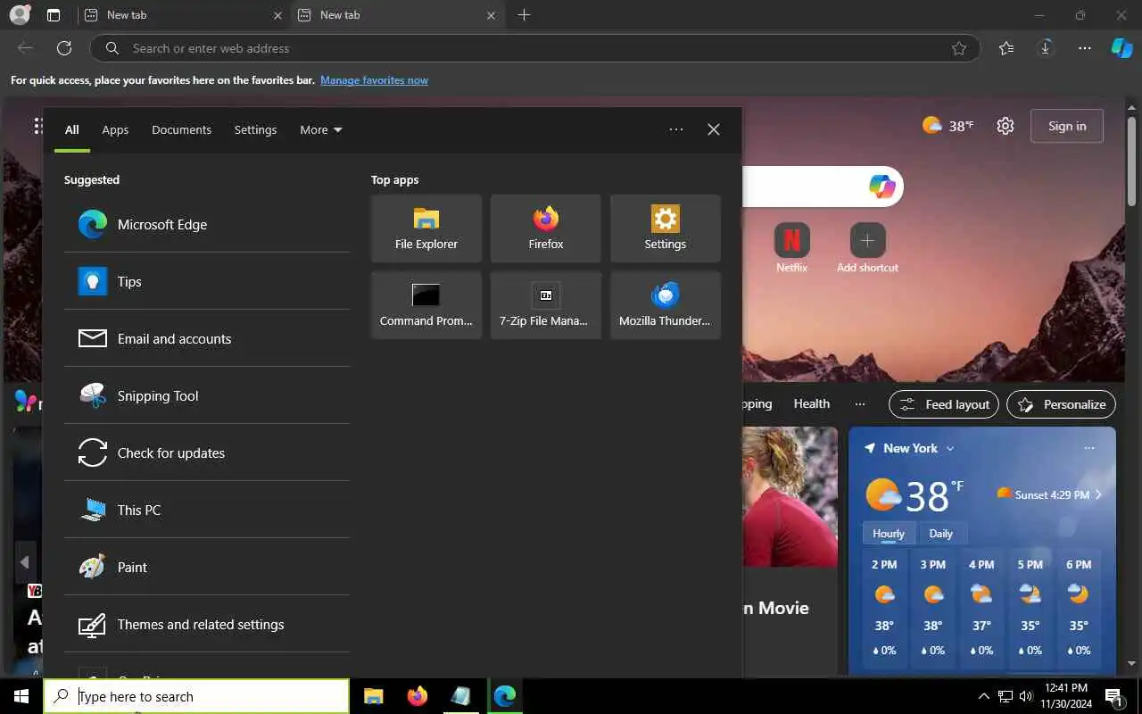The height and width of the screenshot is (714, 1142).
Task: Show hidden system tray icons
Action: coord(984,696)
